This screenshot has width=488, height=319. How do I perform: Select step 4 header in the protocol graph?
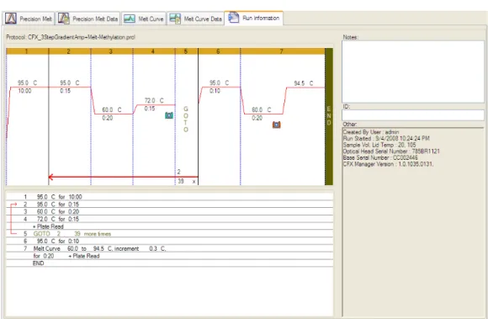154,51
